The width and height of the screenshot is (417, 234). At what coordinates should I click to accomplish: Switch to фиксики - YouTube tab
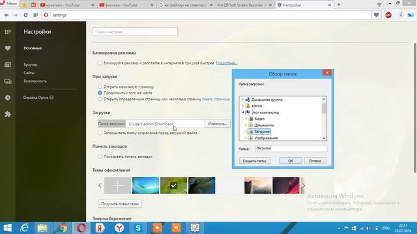pyautogui.click(x=126, y=5)
